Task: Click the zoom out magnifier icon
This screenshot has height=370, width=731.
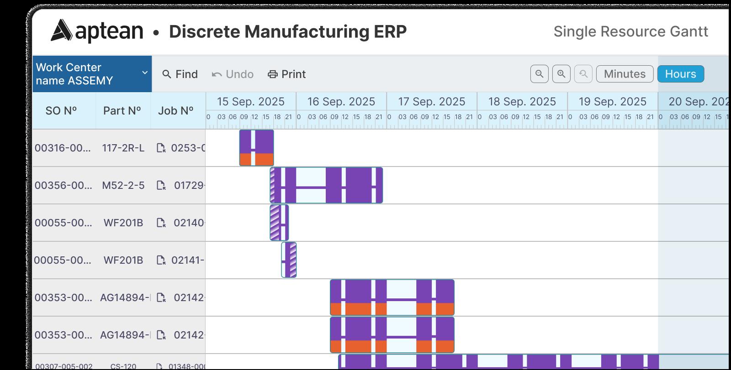Action: coord(540,74)
